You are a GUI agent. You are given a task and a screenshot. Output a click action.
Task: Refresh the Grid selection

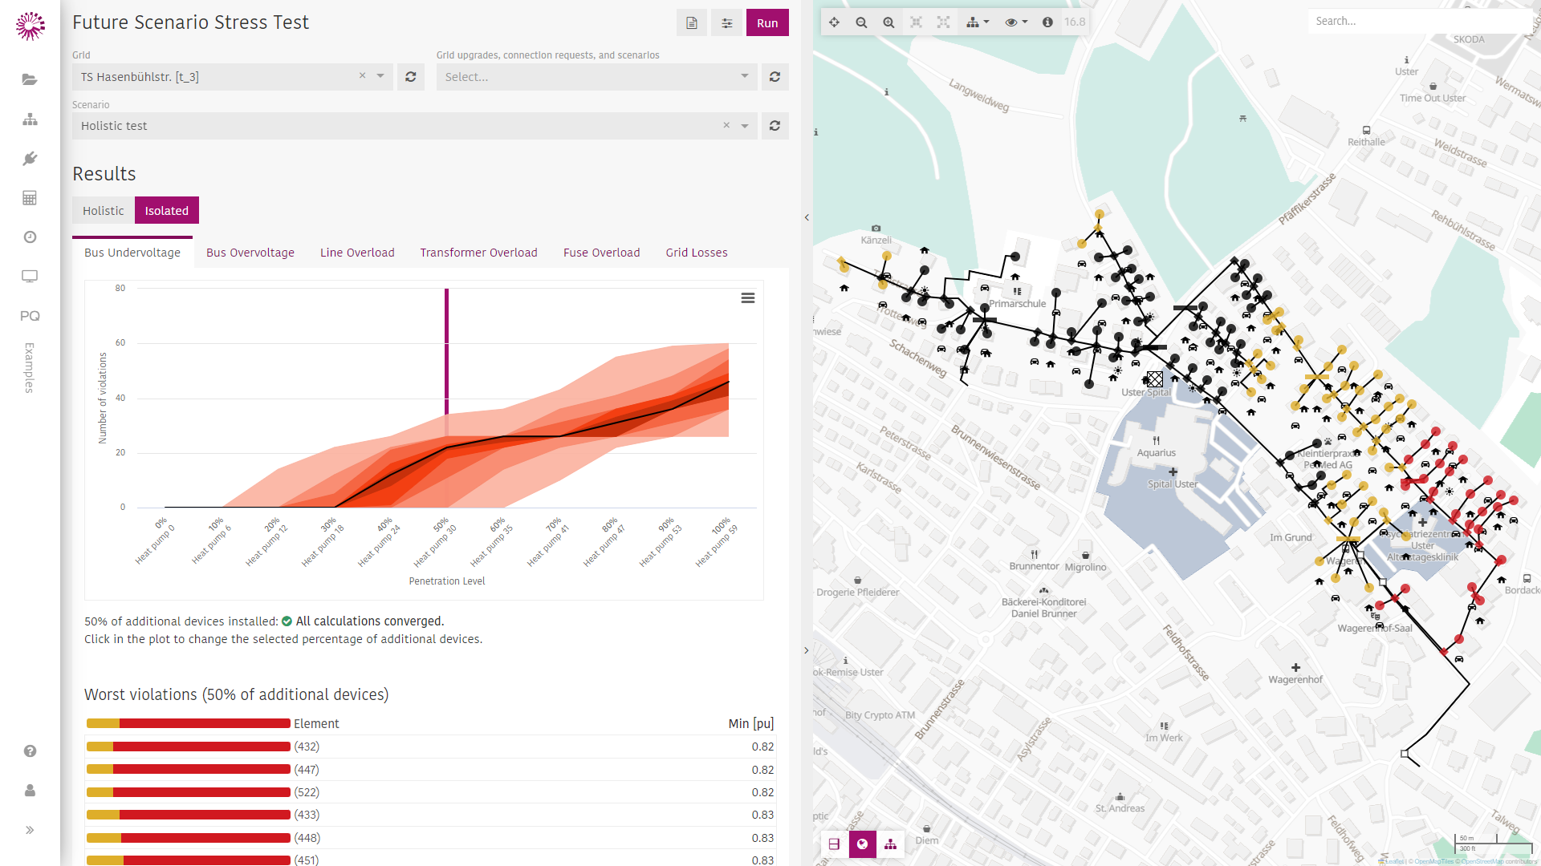(x=410, y=77)
